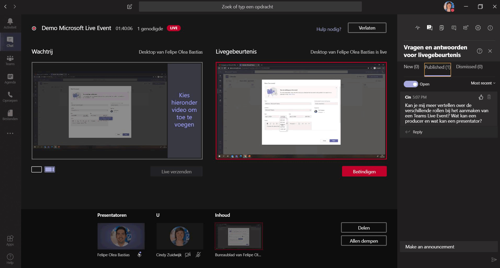
Task: Click the search or command box
Action: tap(250, 7)
